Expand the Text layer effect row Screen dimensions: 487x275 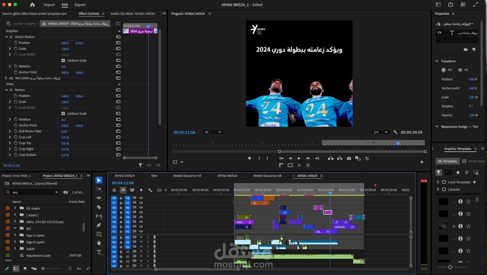point(6,78)
